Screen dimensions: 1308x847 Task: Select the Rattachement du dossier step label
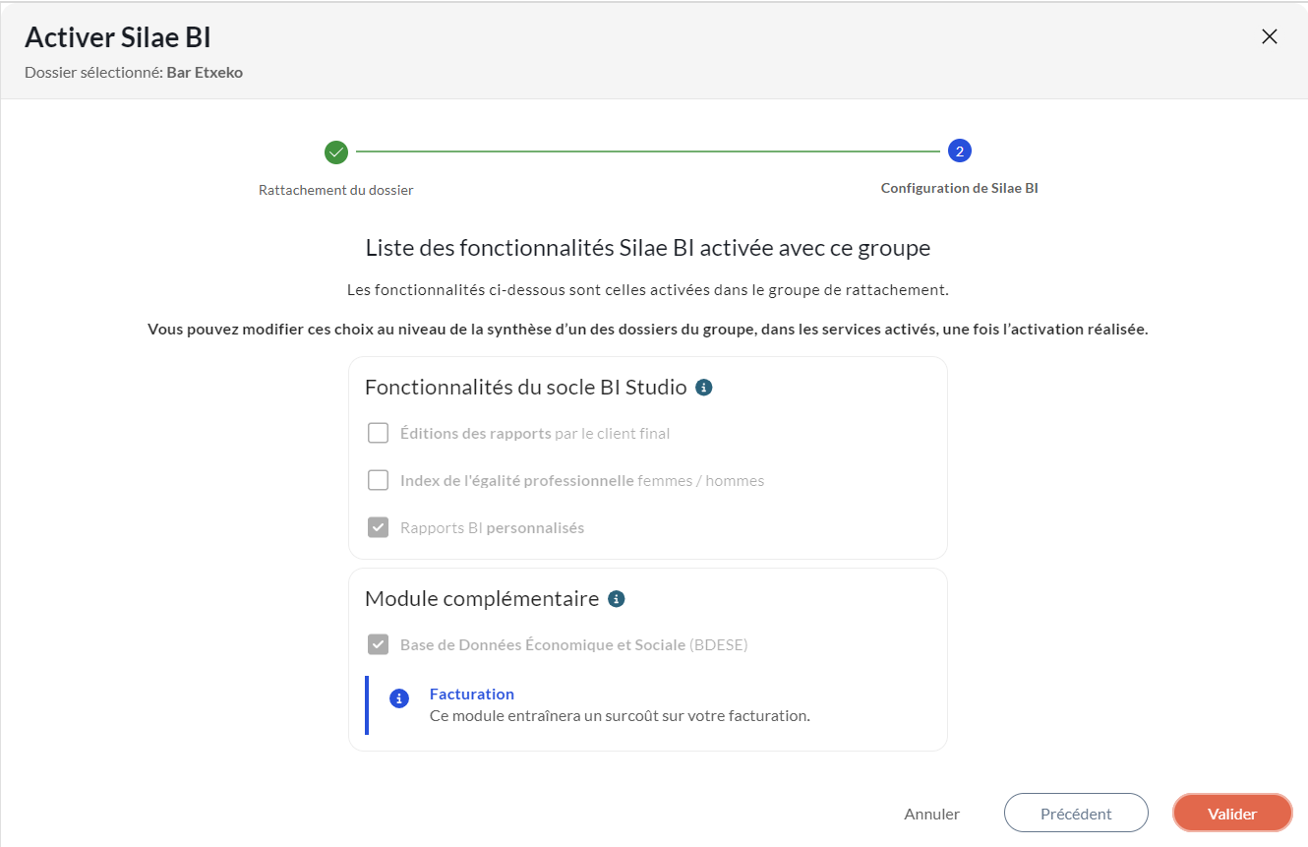point(336,190)
